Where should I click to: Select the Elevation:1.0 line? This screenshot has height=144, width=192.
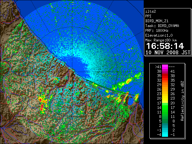click(159, 35)
